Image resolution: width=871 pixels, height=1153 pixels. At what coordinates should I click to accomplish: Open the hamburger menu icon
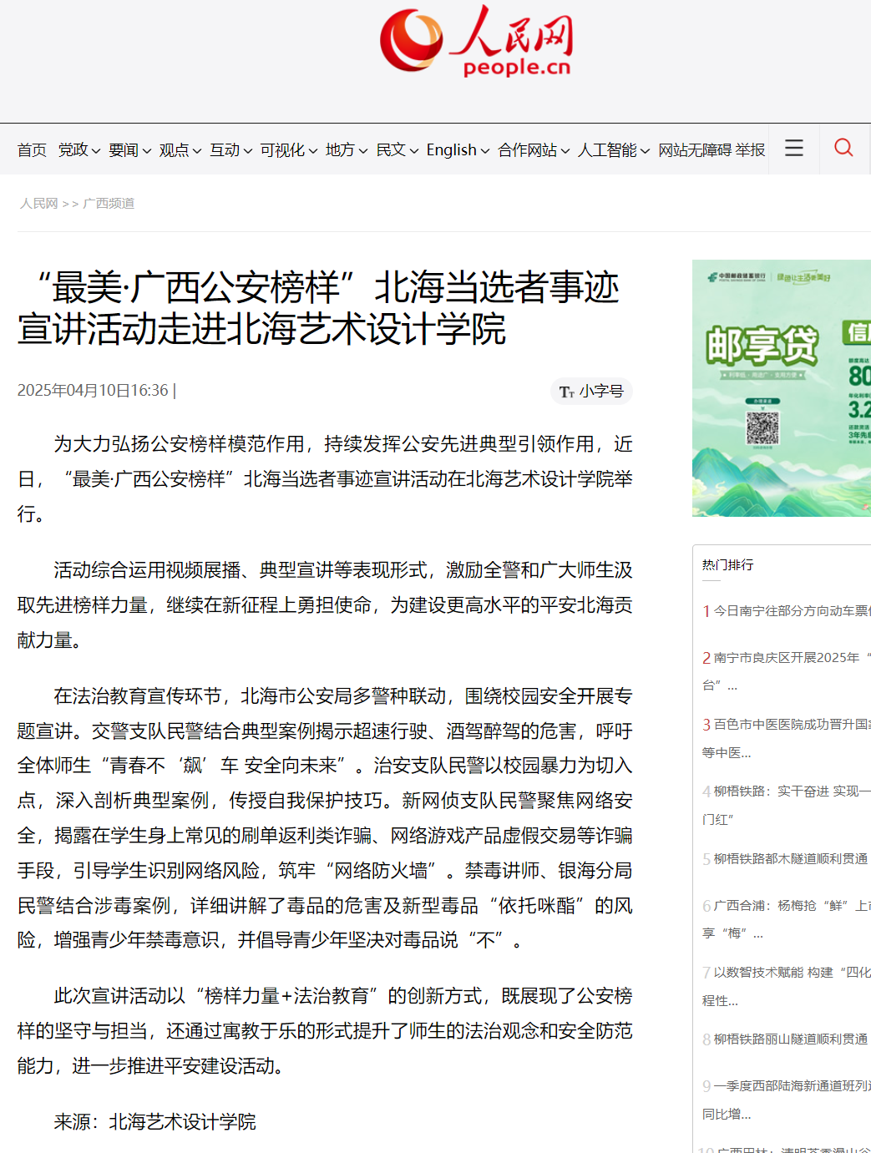[x=793, y=149]
